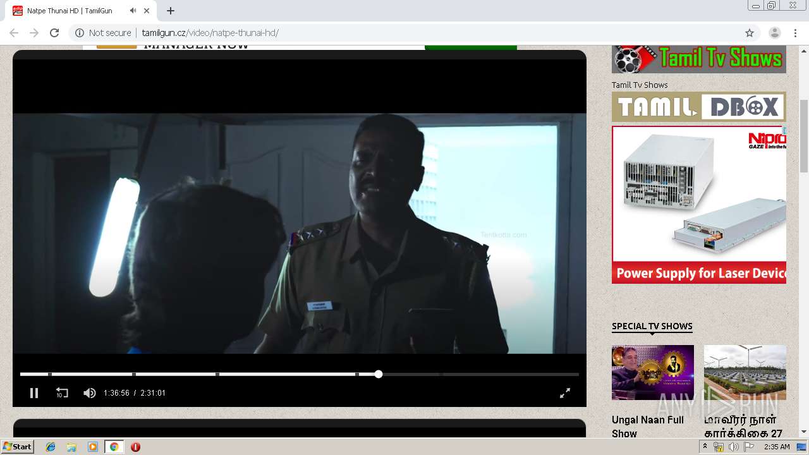Click Tamil Tv Shows text label

coord(640,85)
